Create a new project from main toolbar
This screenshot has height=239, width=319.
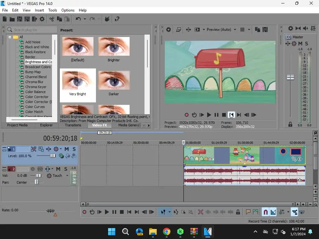4,19
